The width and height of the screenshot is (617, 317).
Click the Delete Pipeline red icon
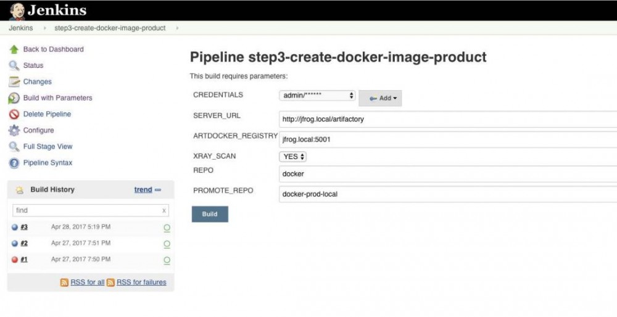tap(14, 114)
